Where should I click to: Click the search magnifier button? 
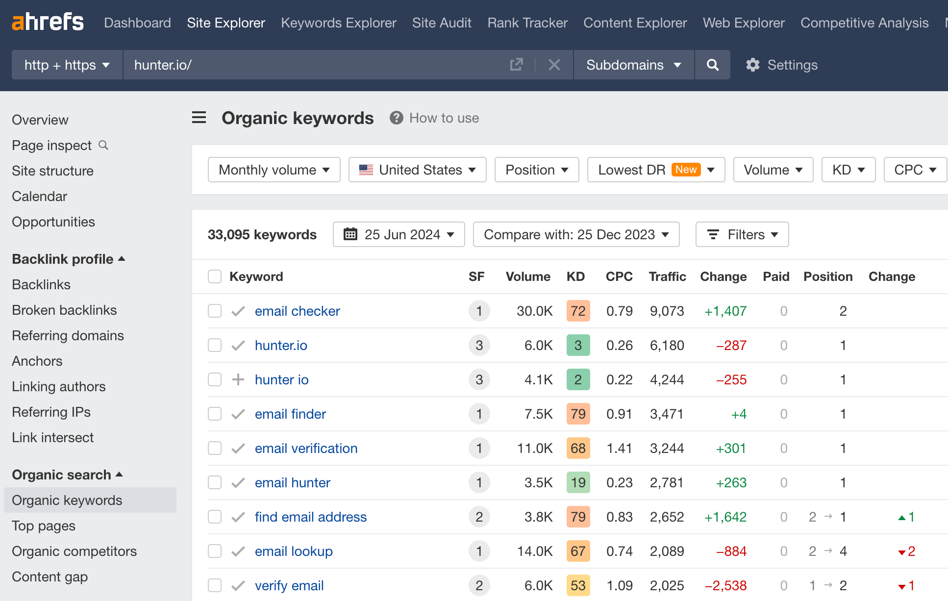point(713,65)
